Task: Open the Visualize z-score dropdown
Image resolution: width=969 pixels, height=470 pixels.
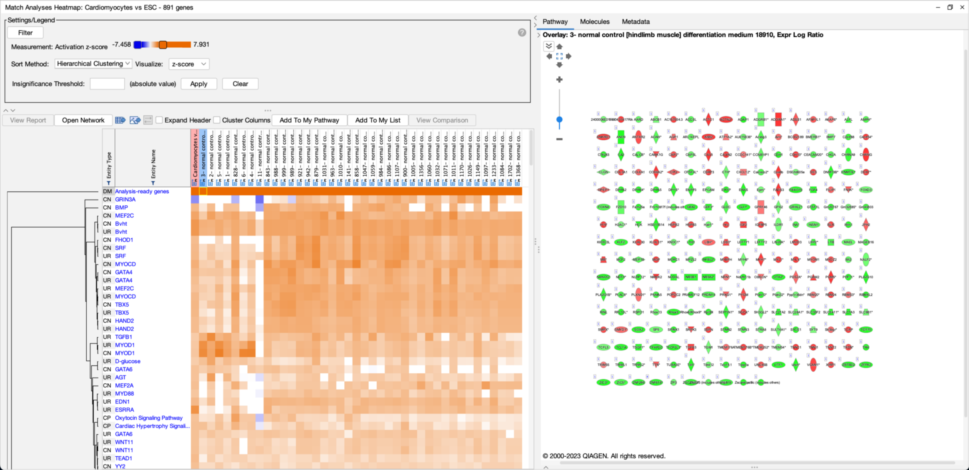Action: pos(189,64)
